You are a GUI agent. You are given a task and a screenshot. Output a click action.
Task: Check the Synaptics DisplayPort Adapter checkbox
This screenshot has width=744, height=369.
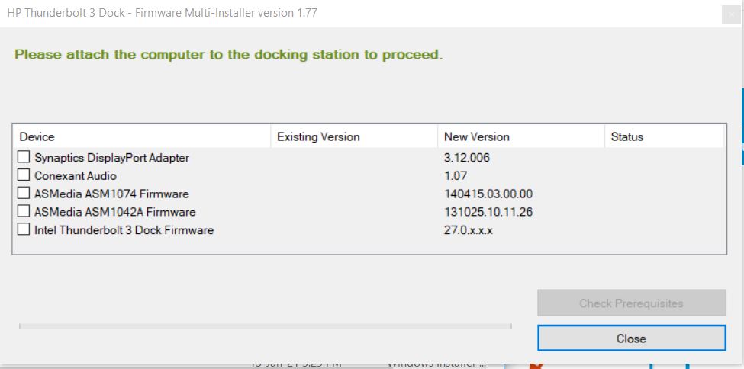24,158
